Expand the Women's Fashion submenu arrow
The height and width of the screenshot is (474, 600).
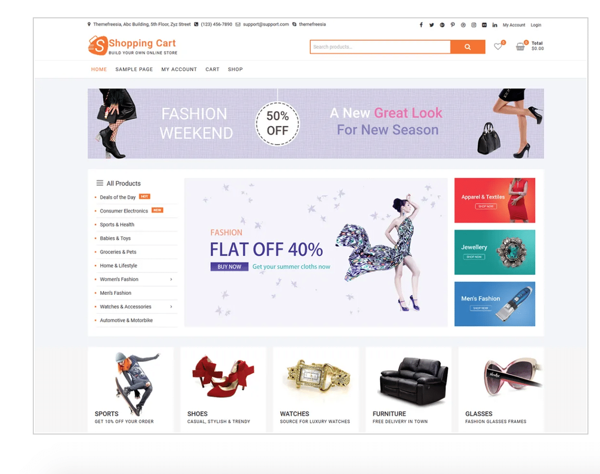[171, 279]
